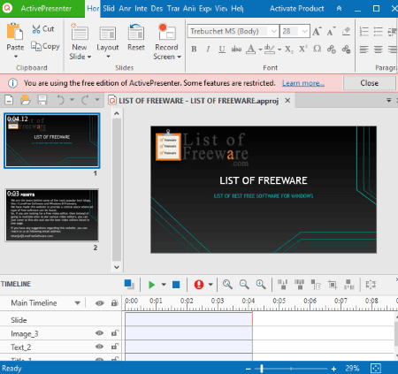Open the Help ribbon tab
The image size is (398, 374).
tap(237, 9)
